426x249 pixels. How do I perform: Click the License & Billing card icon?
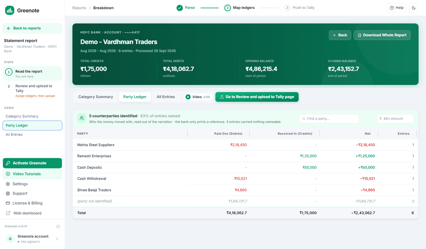click(x=8, y=203)
